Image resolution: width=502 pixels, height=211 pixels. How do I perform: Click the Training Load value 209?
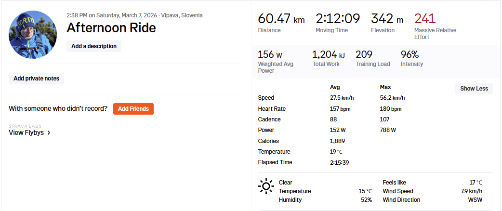[x=365, y=54]
